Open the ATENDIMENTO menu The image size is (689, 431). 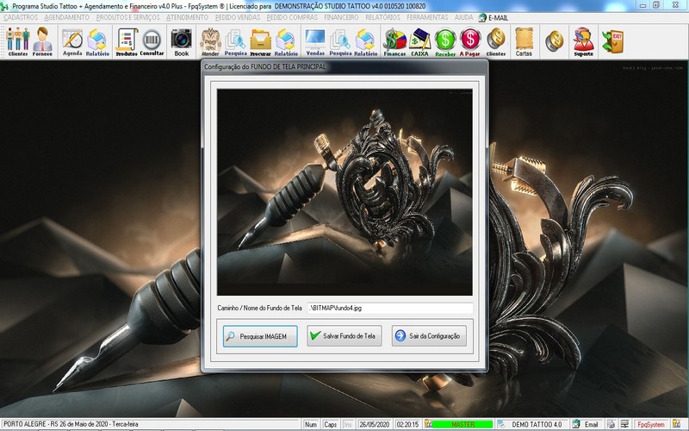pos(187,17)
